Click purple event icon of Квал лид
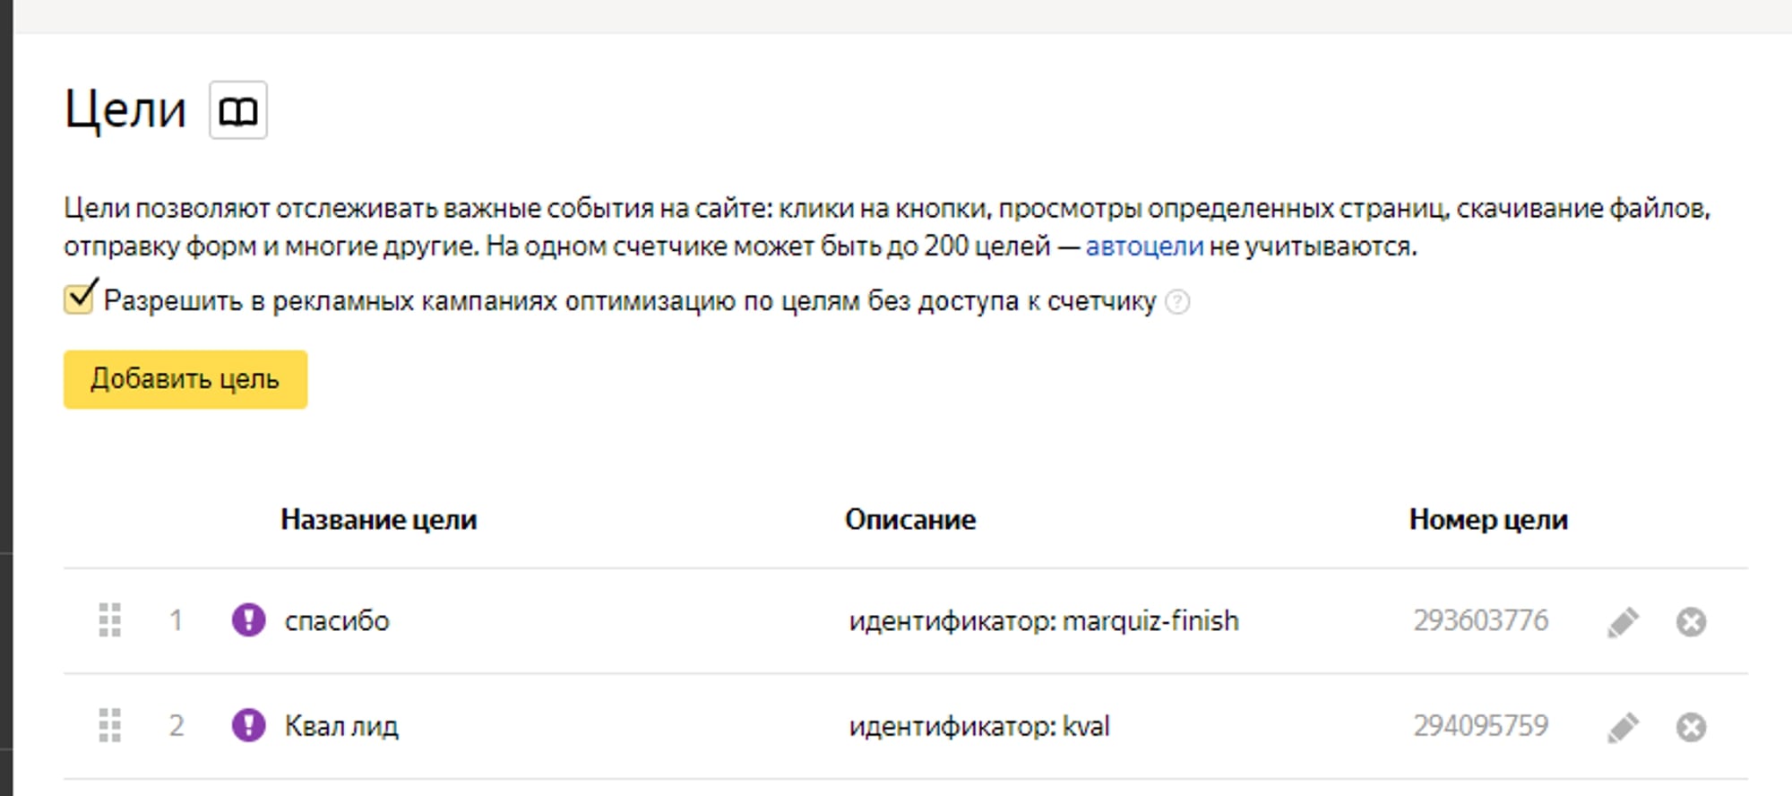The height and width of the screenshot is (796, 1792). click(x=248, y=724)
